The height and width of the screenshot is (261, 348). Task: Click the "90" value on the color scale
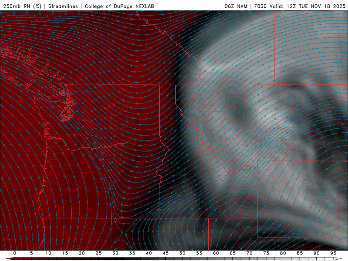click(317, 253)
